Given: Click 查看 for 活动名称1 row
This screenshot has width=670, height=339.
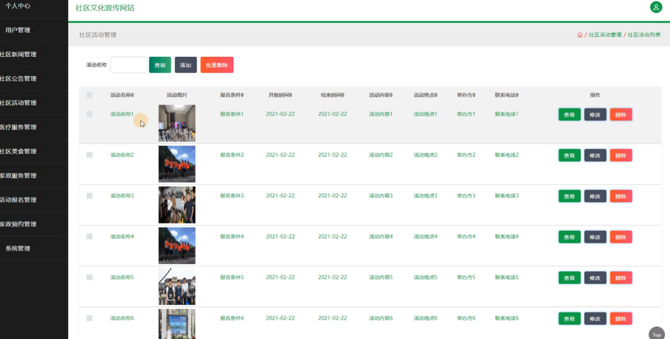Looking at the screenshot, I should point(569,114).
